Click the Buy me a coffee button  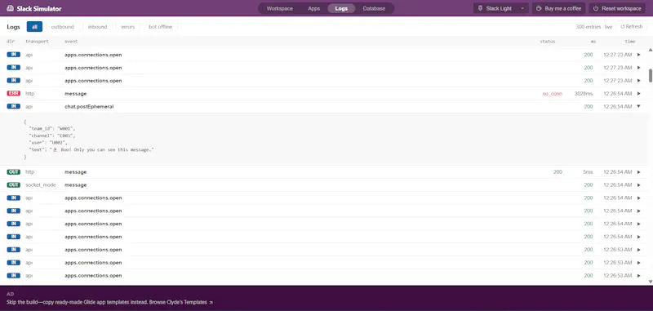[x=558, y=8]
